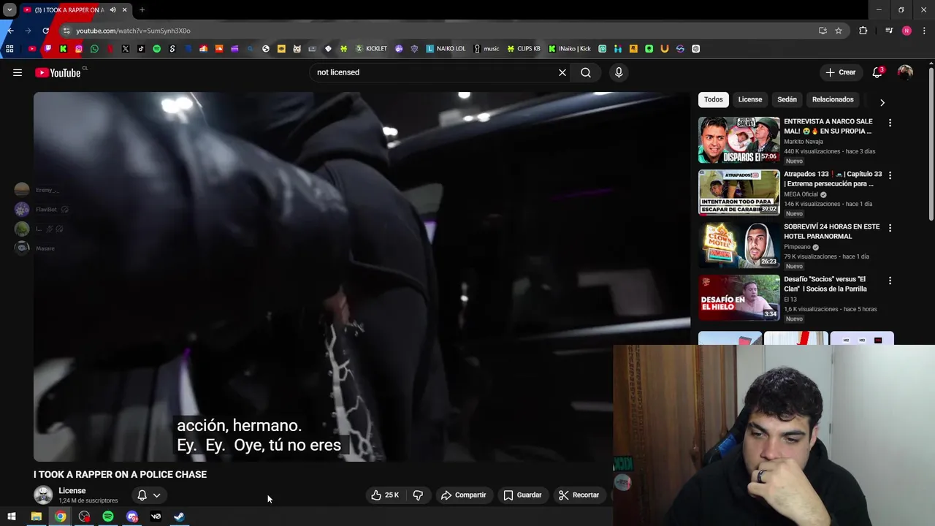Open the Instagram bookmark
Screen dimensions: 935x526
pos(79,49)
